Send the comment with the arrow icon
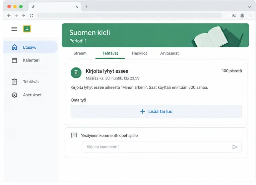 235,147
